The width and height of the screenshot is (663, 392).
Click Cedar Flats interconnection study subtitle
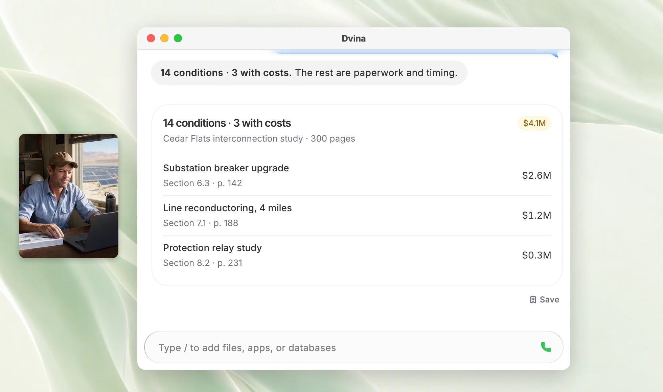click(x=259, y=139)
